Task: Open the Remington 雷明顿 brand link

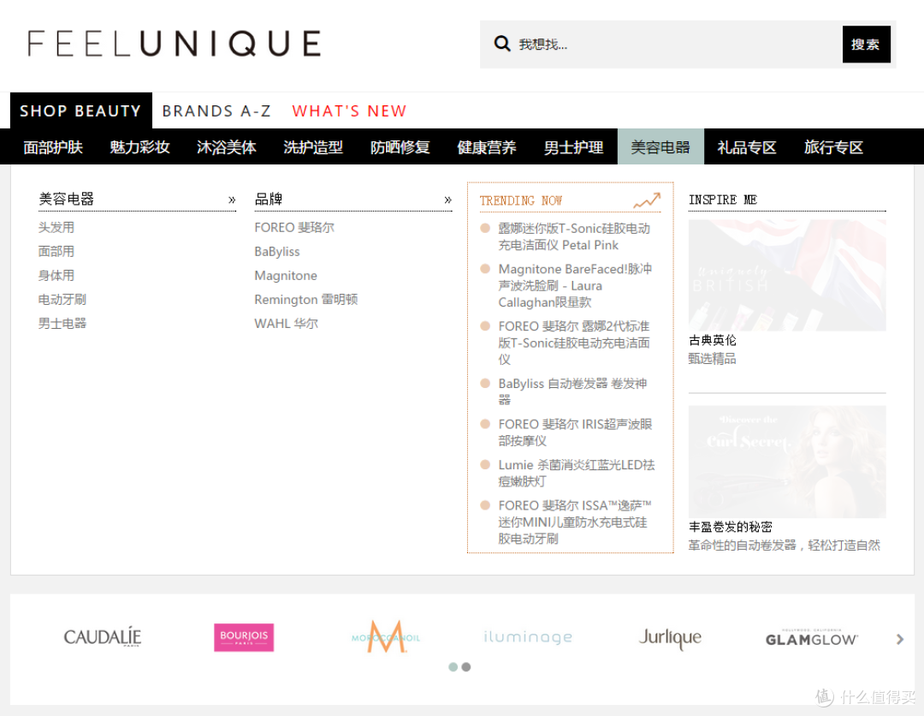Action: point(305,300)
